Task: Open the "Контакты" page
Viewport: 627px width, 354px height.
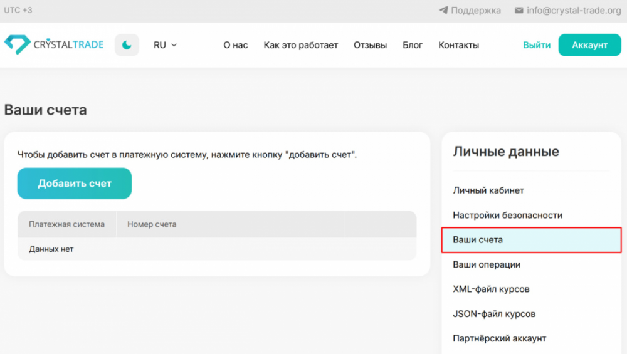Action: click(x=458, y=45)
